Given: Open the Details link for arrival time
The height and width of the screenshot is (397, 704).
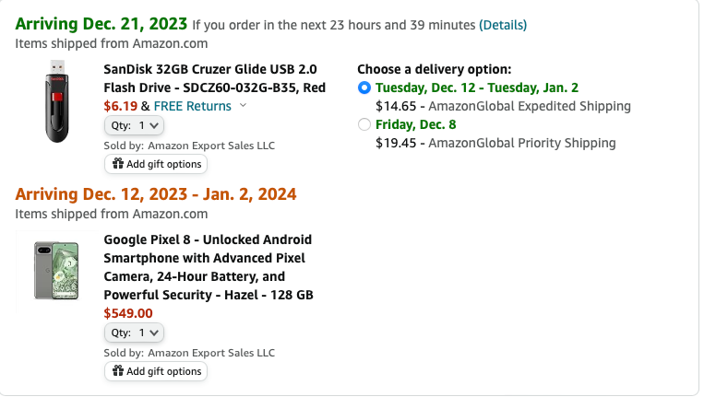Looking at the screenshot, I should [503, 25].
